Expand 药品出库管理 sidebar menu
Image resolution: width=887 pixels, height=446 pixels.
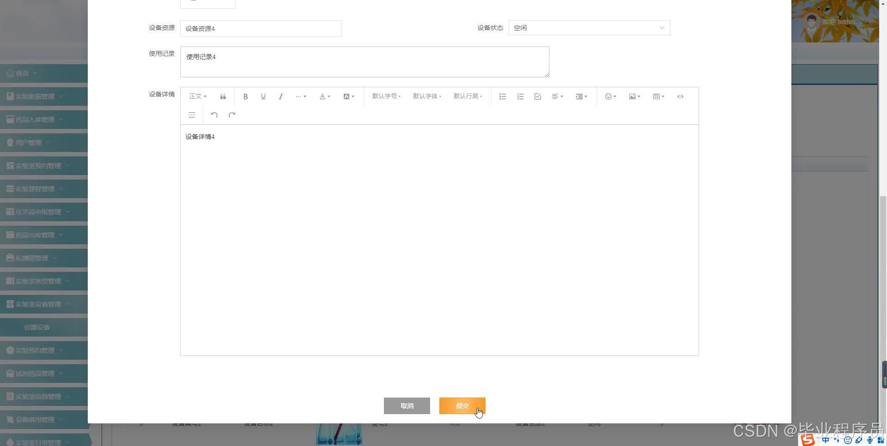click(44, 235)
